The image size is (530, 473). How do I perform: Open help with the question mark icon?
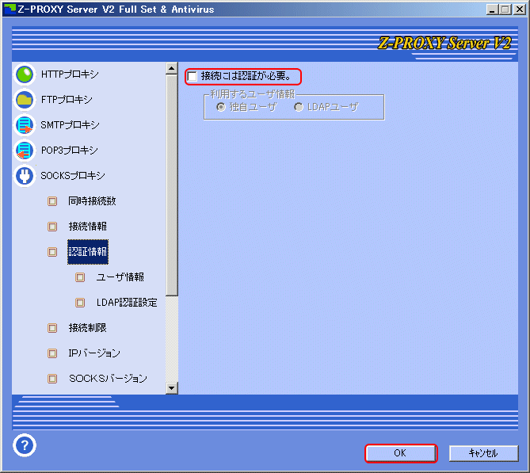25,445
